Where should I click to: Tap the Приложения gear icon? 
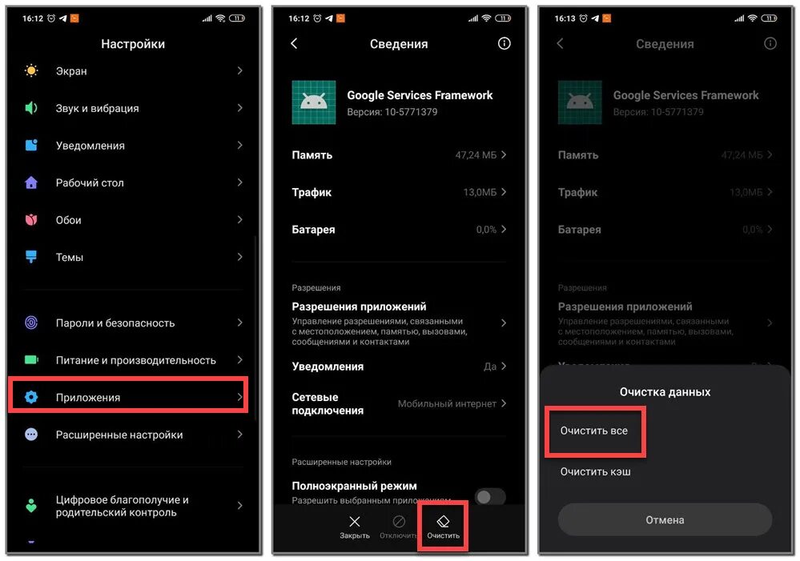click(31, 397)
